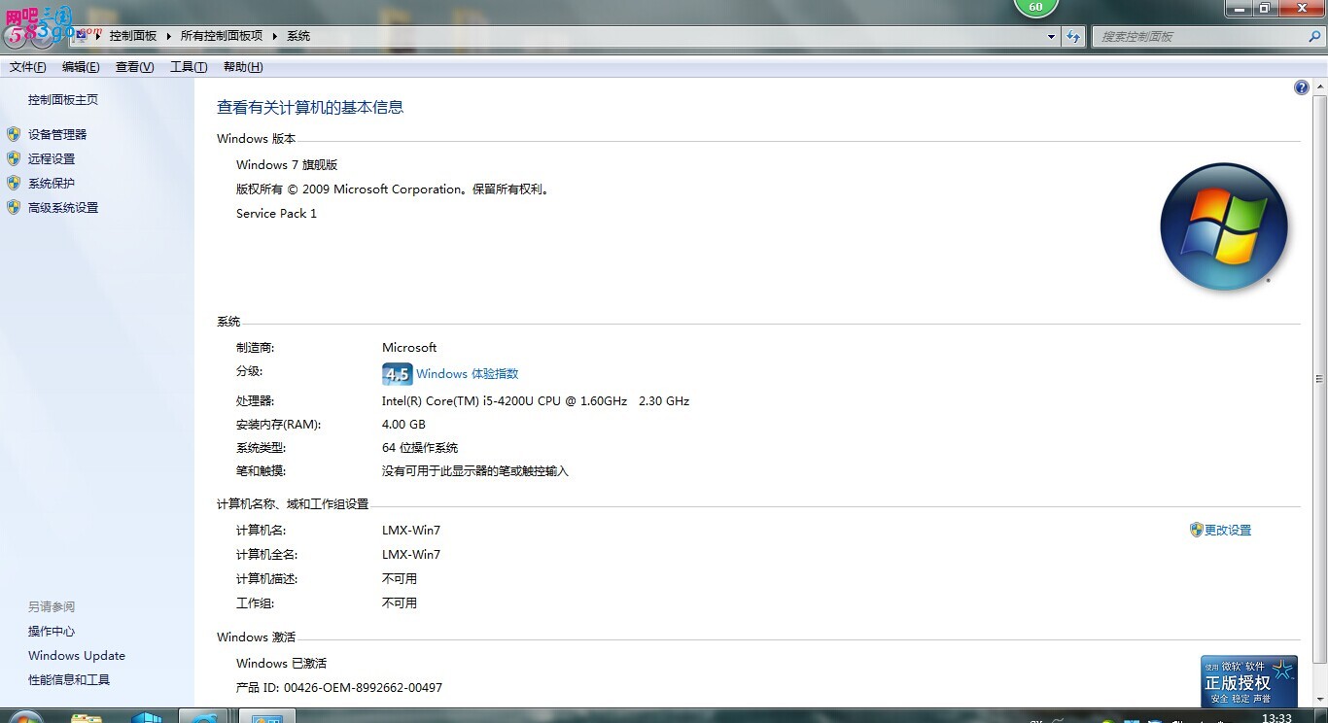Open 操作中心 under 另请参阅
Viewport: 1328px width, 723px height.
tap(52, 632)
